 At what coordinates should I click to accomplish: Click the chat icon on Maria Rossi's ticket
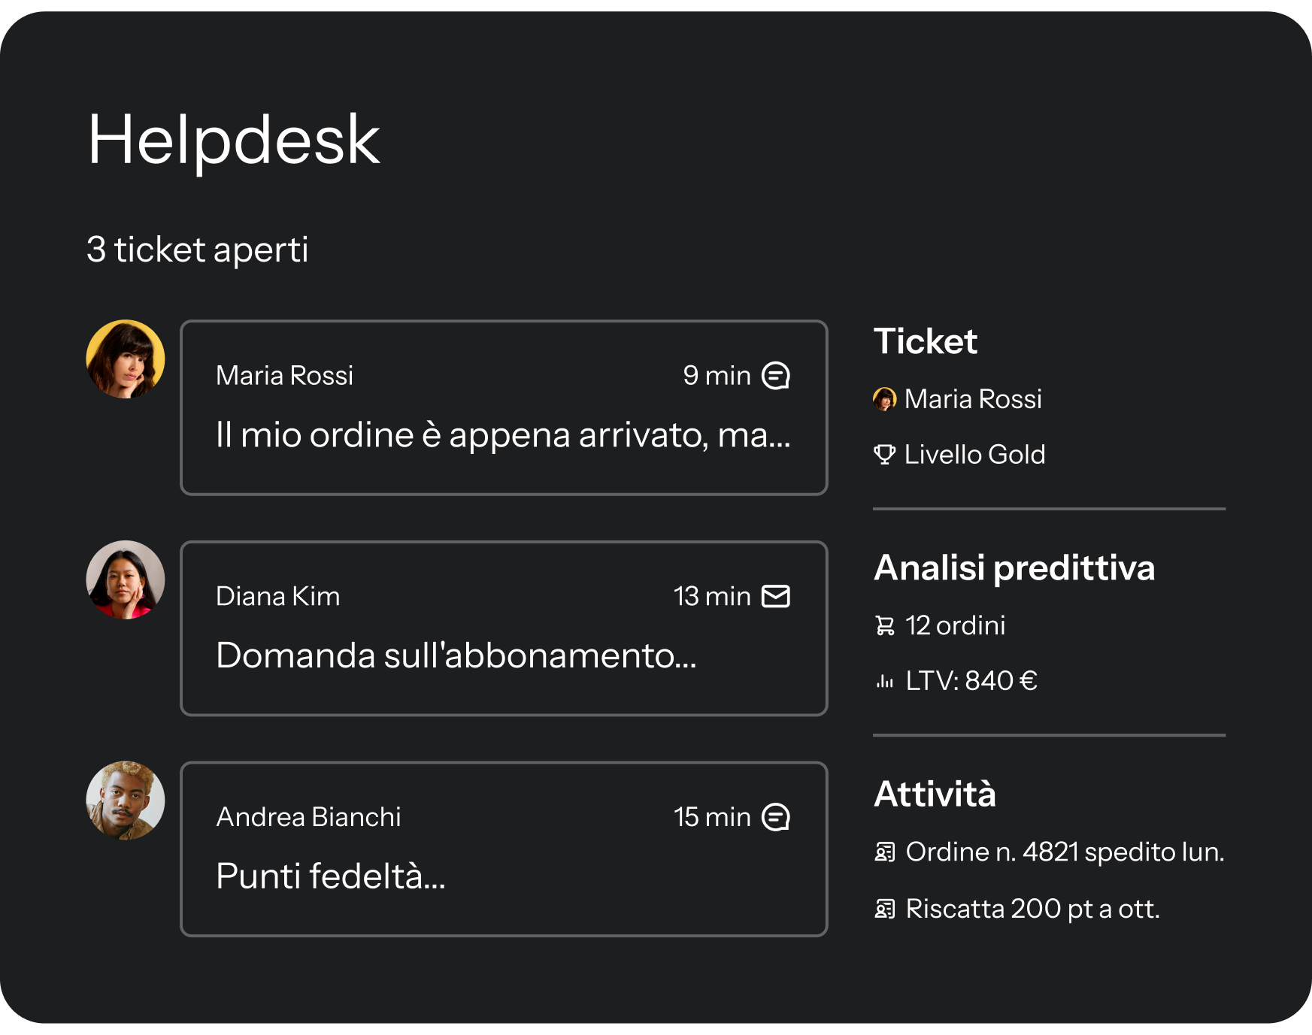coord(775,376)
